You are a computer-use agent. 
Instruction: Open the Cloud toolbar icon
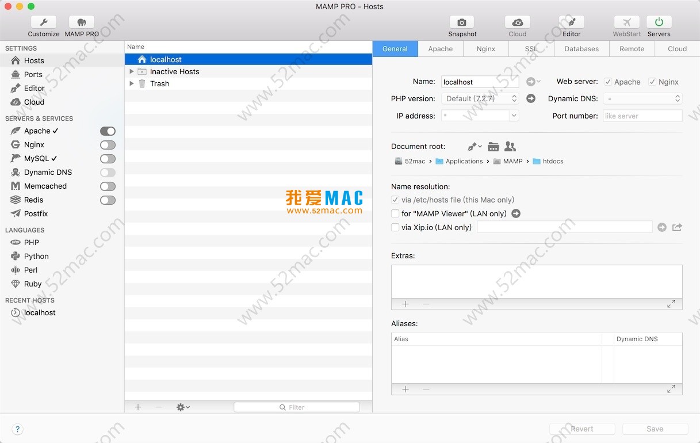[518, 22]
